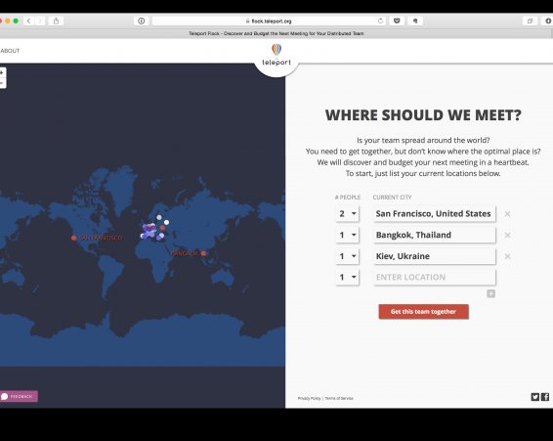Open the Privacy Policy link

click(309, 398)
